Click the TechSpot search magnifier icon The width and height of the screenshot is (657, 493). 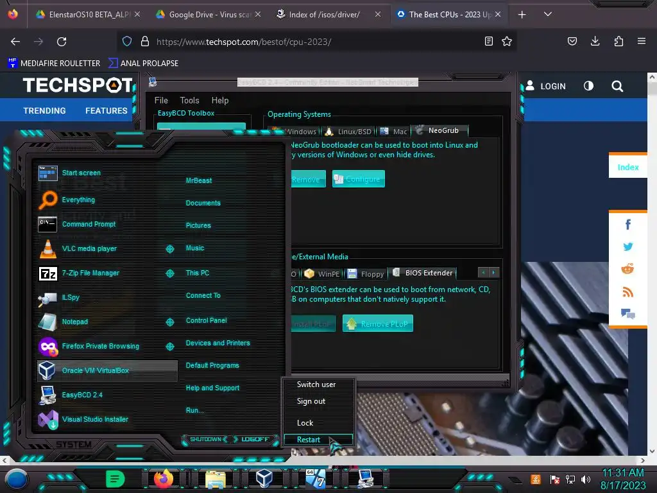[x=617, y=87]
